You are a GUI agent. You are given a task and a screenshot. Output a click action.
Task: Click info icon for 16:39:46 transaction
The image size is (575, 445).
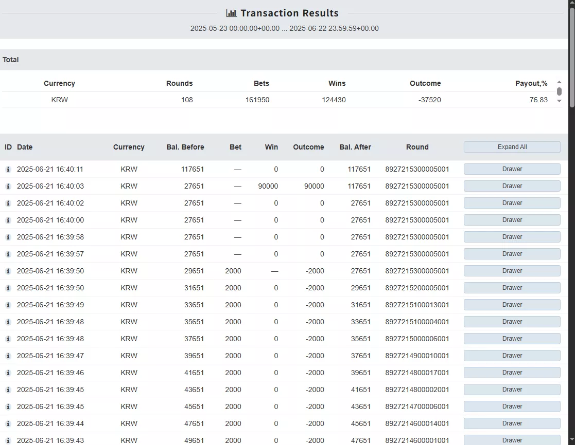8,373
